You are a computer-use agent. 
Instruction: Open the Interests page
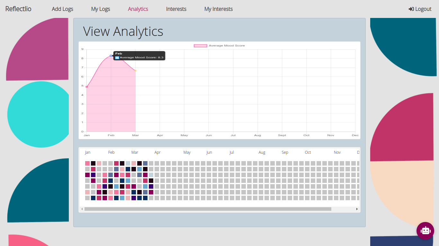click(176, 9)
